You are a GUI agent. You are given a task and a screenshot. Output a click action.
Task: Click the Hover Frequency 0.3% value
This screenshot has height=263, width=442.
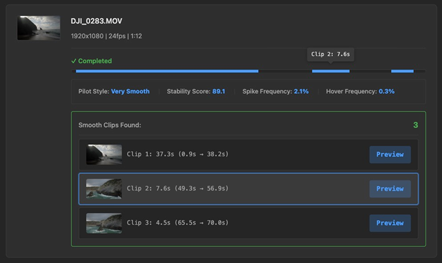pos(386,91)
